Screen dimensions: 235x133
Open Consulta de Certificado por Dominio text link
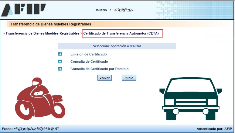click(99, 69)
